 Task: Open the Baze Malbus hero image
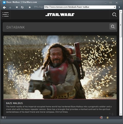pos(60,67)
